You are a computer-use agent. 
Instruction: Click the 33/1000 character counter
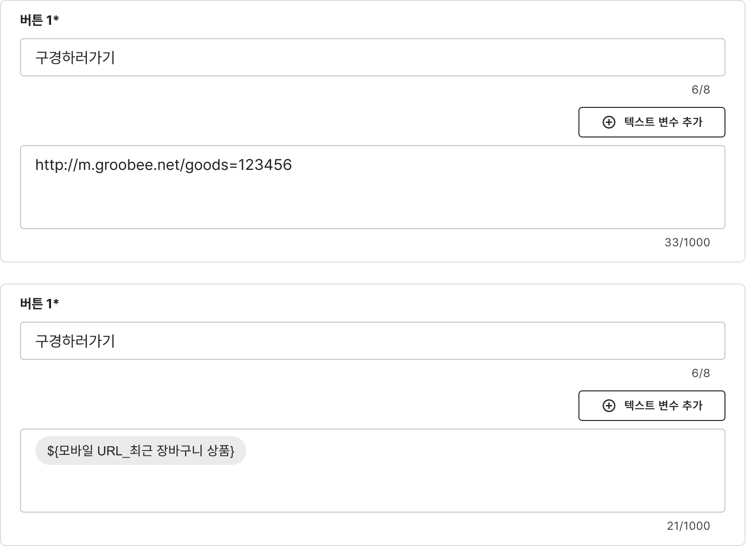pos(687,242)
